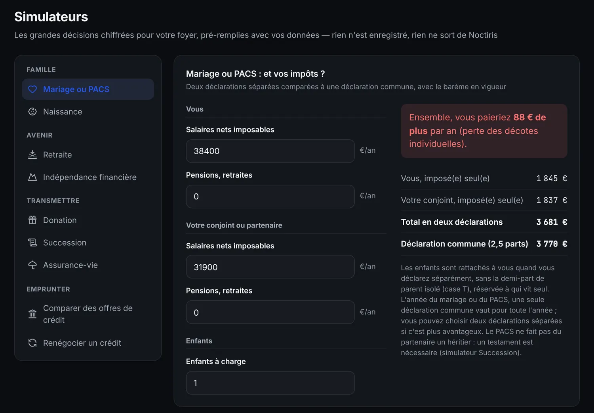The width and height of the screenshot is (594, 413).
Task: Click the baby face icon beside Naissance
Action: (x=32, y=112)
